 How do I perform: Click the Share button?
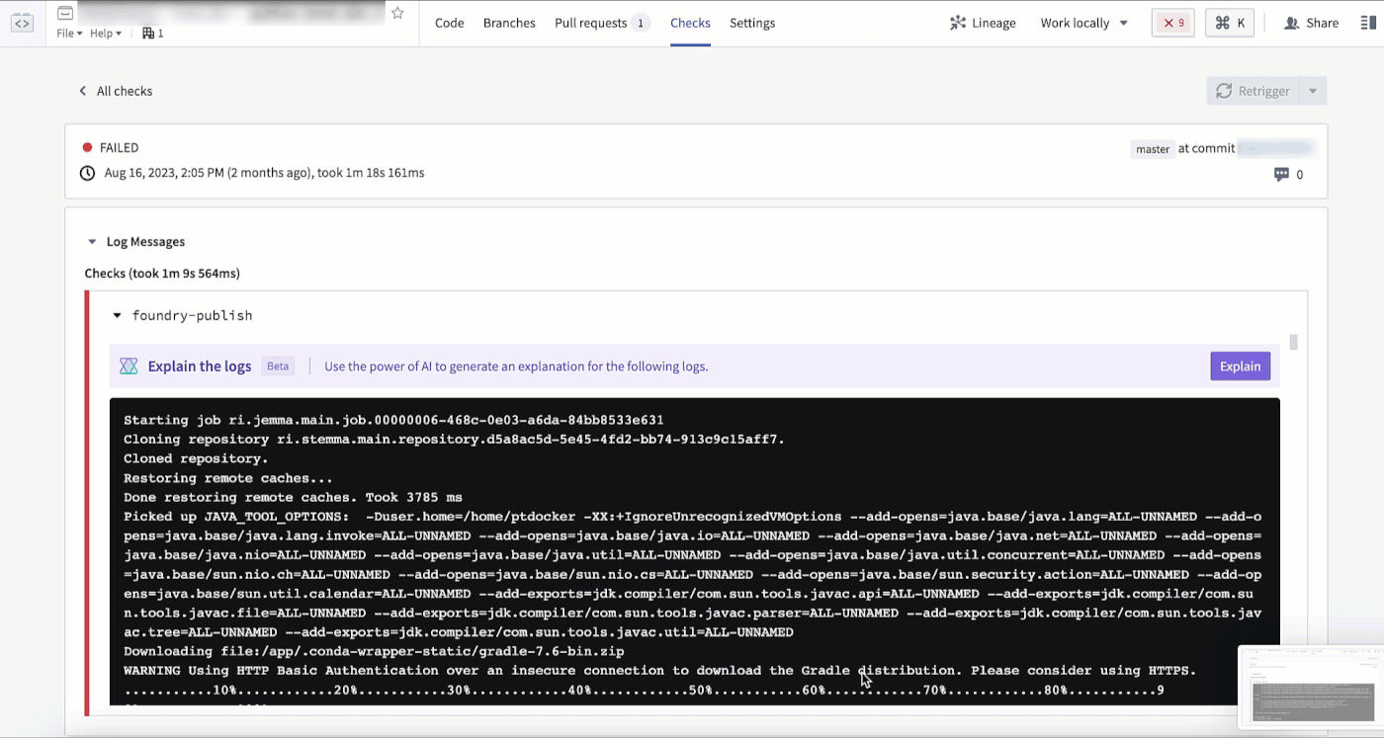click(x=1311, y=23)
